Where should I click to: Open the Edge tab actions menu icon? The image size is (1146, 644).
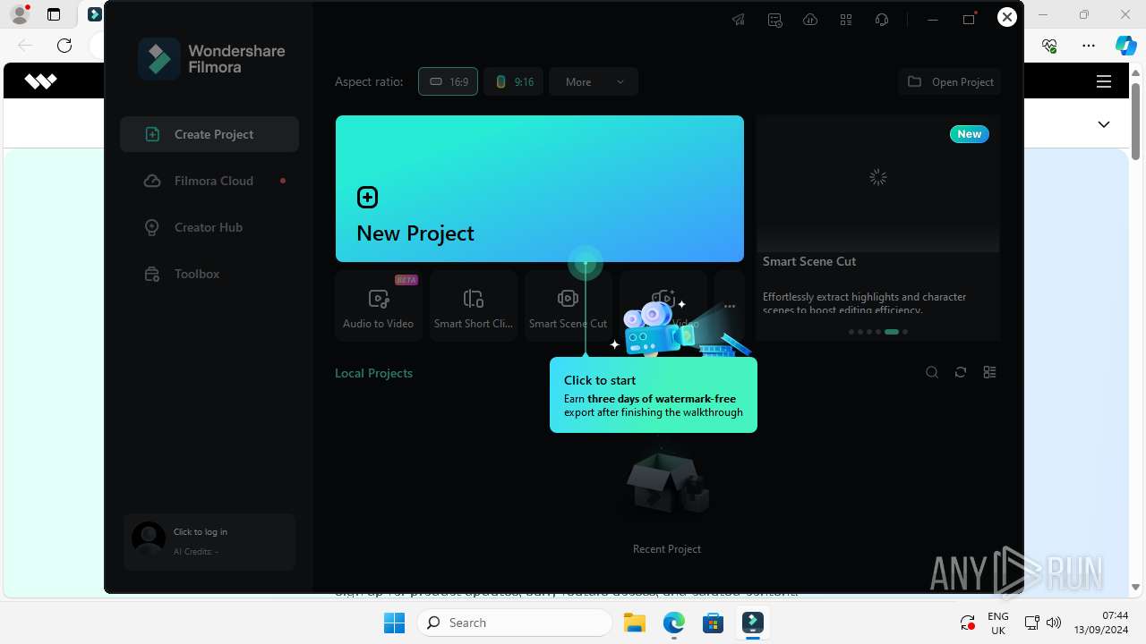click(x=54, y=14)
